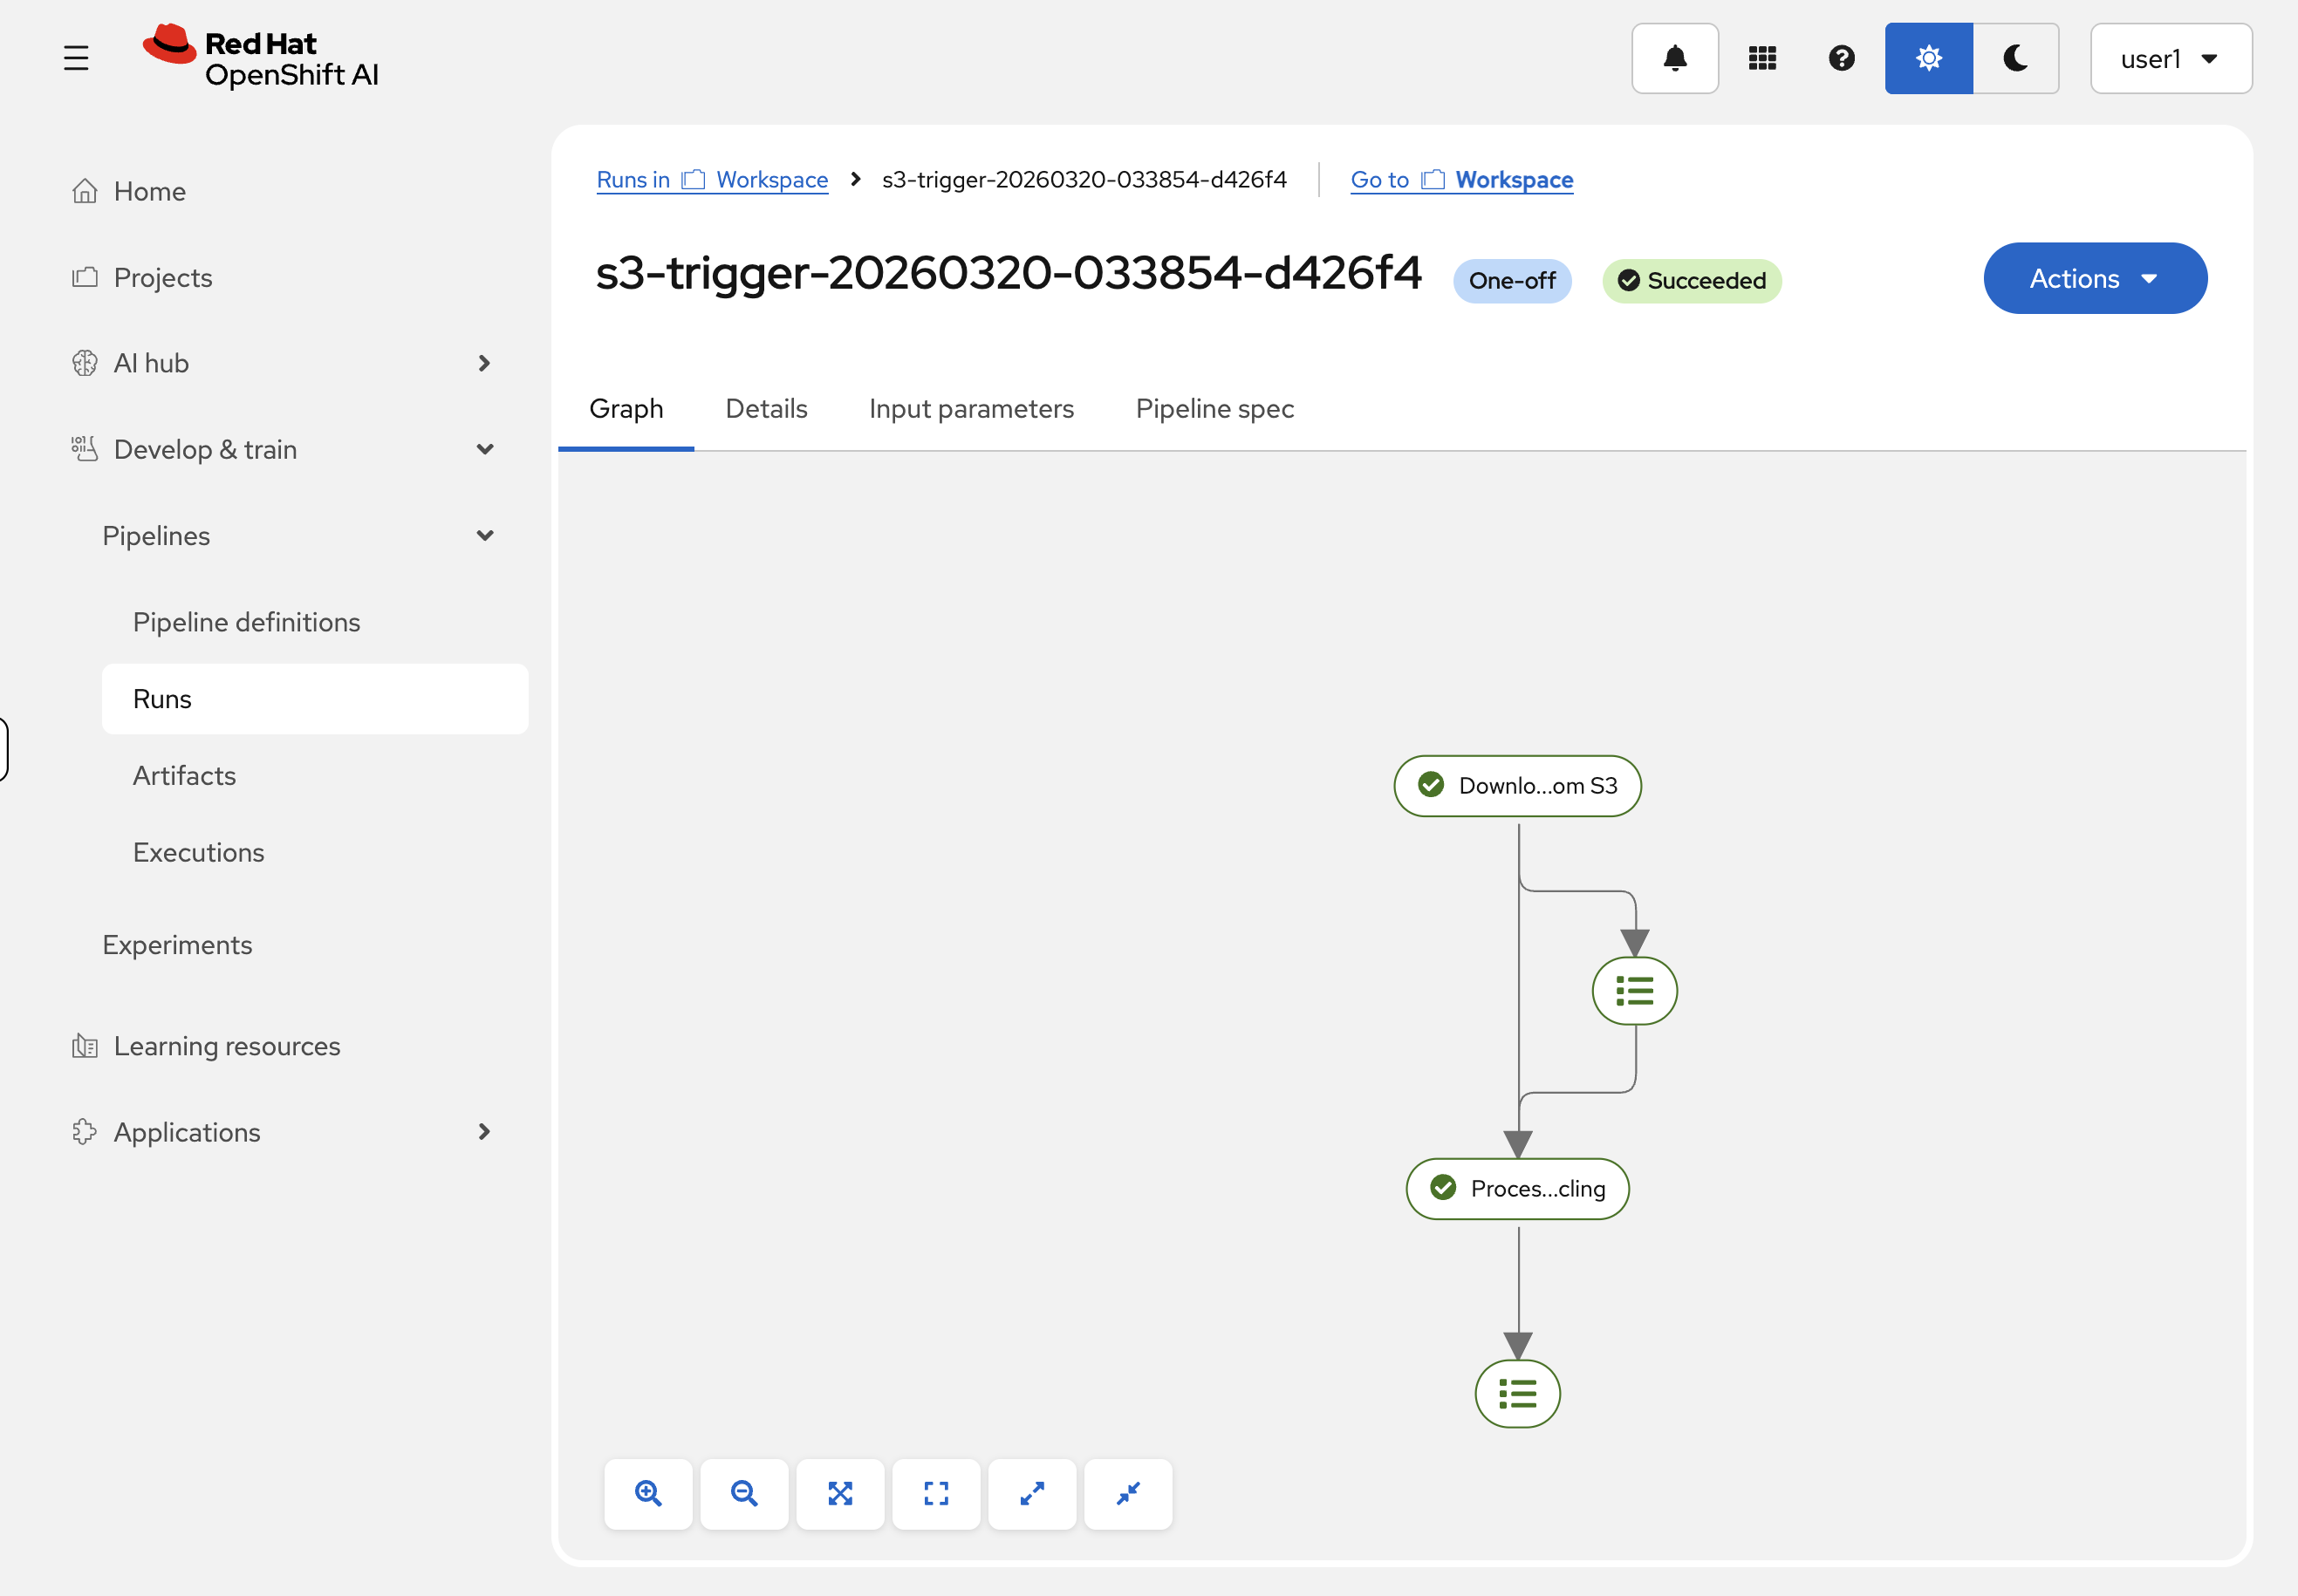Collapse all nodes in the graph
2298x1596 pixels.
click(1127, 1493)
